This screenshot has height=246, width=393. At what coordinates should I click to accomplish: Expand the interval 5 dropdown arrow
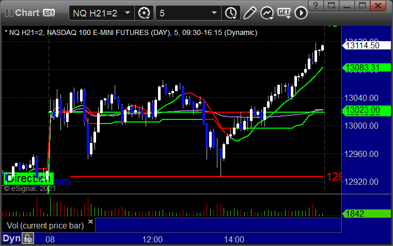[x=214, y=12]
